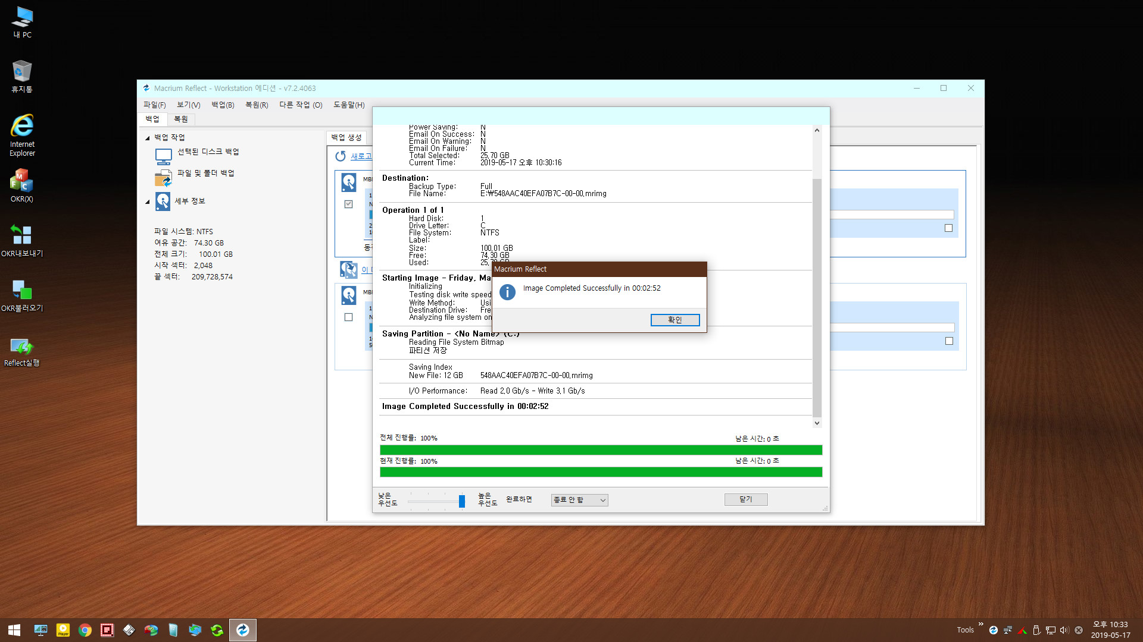Click the floppy disk taskbar icon
This screenshot has height=642, width=1143.
(129, 630)
